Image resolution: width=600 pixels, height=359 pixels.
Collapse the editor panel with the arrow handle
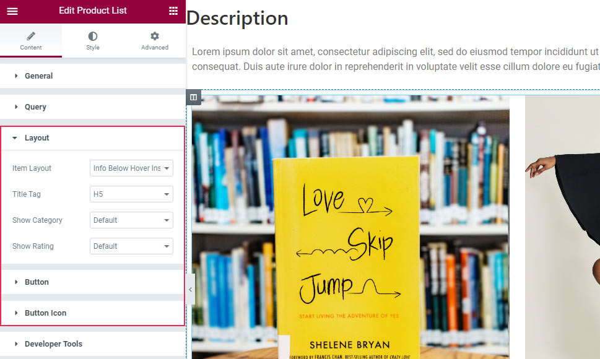pos(190,289)
